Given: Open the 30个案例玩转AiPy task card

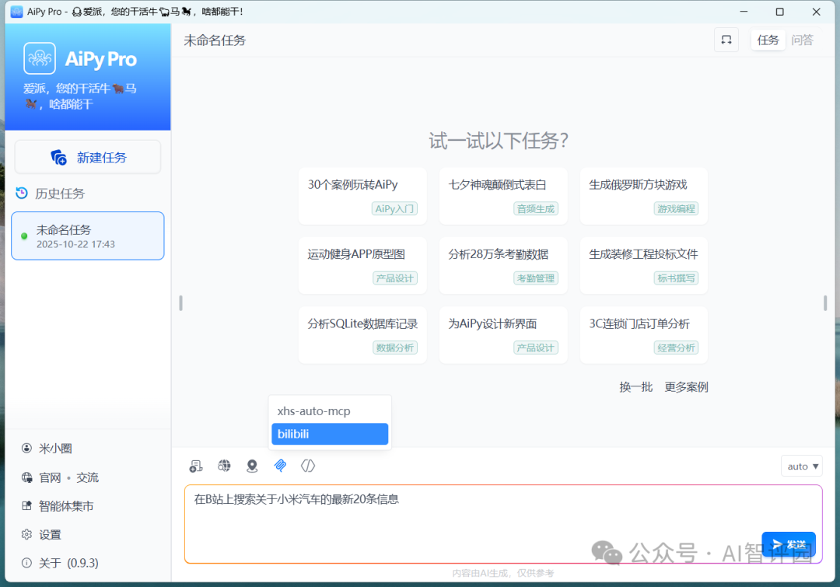Looking at the screenshot, I should click(362, 196).
